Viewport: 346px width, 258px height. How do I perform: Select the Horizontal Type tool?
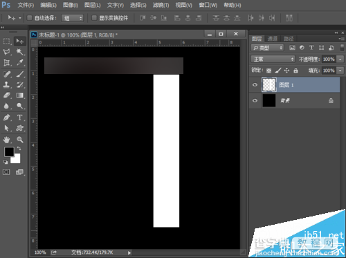[x=20, y=118]
